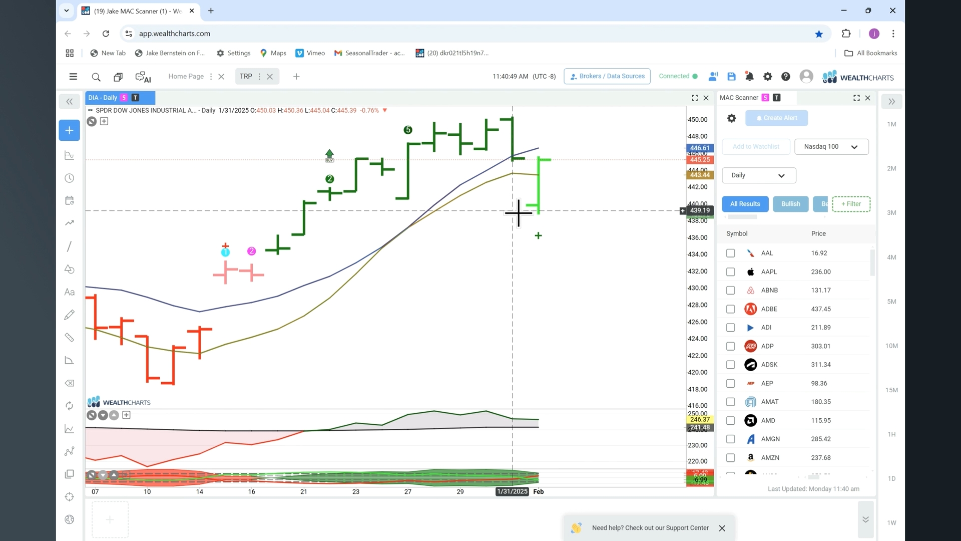Dismiss the Support Center help banner
Viewport: 961px width, 541px height.
tap(722, 528)
